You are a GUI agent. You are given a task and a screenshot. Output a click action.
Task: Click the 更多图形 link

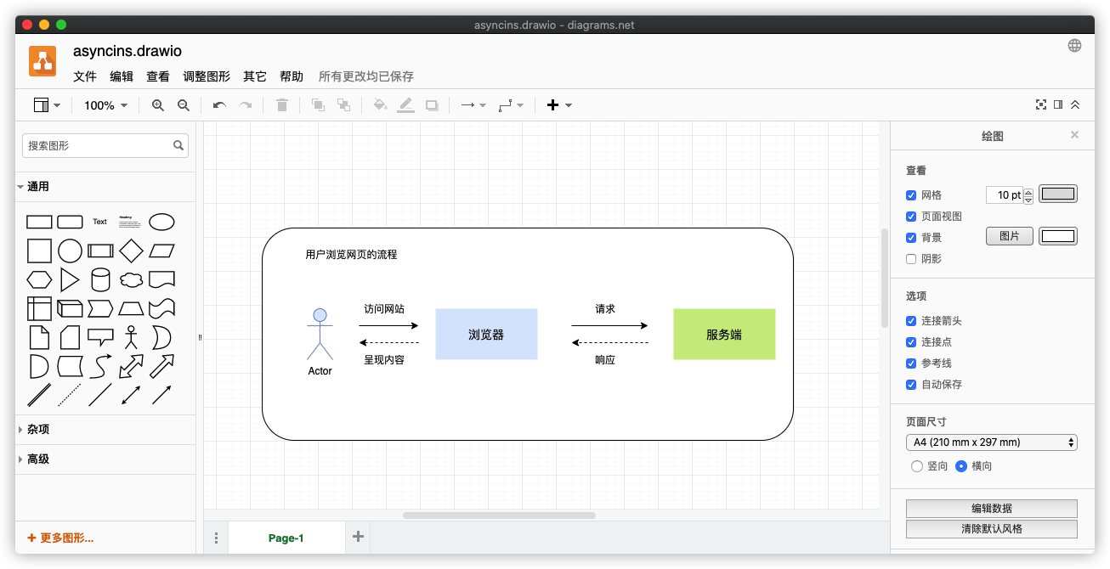coord(60,538)
